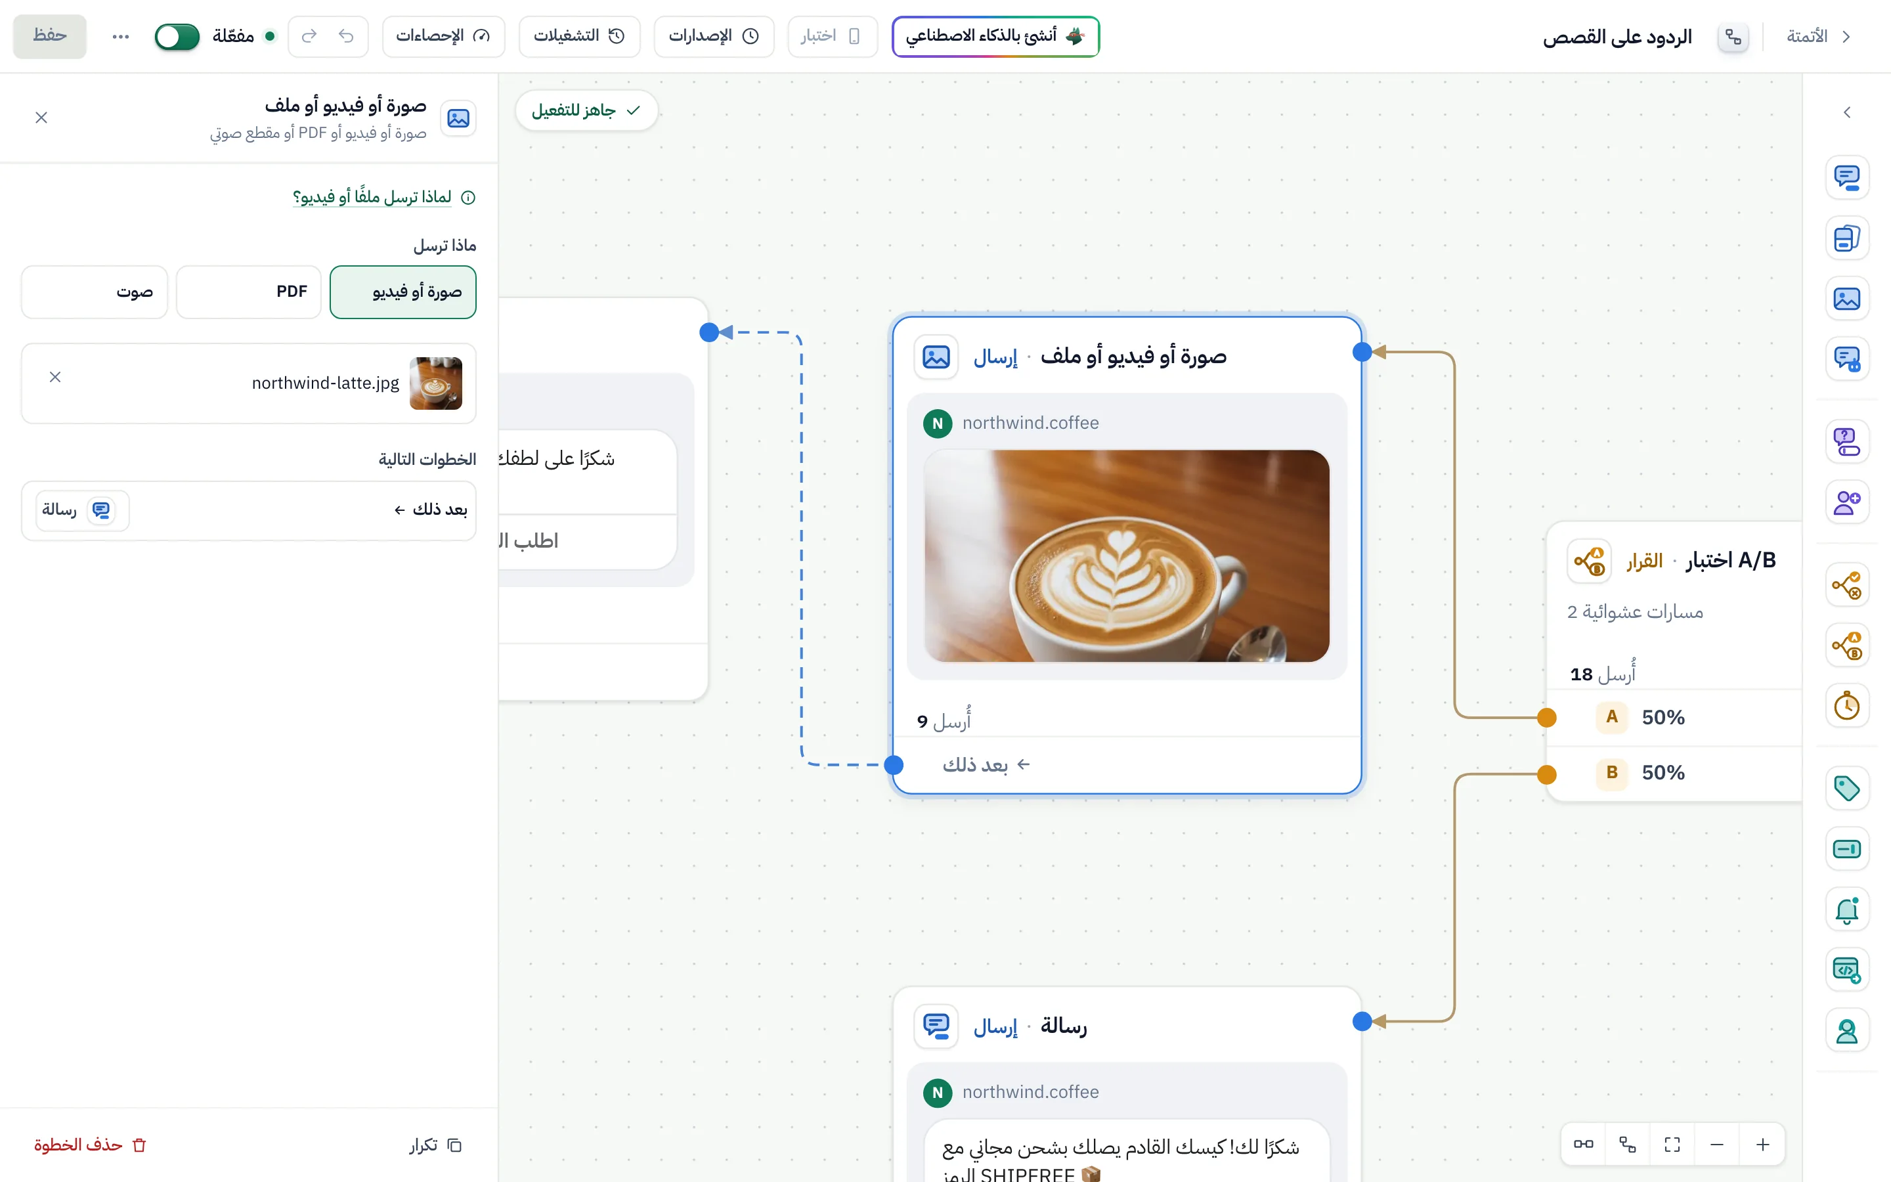Add an image step from the sidebar
1891x1182 pixels.
(1846, 299)
